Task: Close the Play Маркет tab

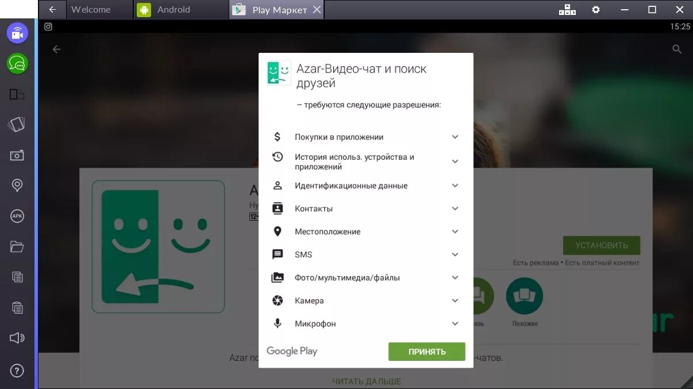Action: (317, 10)
